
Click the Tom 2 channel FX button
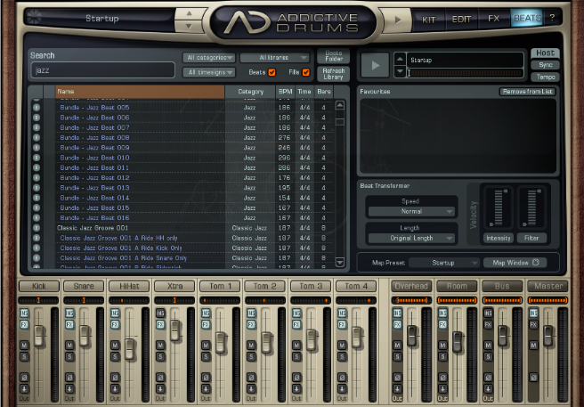click(251, 324)
